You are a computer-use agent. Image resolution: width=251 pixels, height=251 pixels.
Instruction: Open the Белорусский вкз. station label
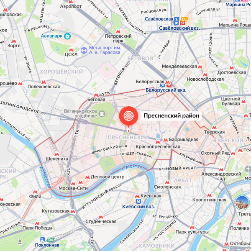(166, 90)
